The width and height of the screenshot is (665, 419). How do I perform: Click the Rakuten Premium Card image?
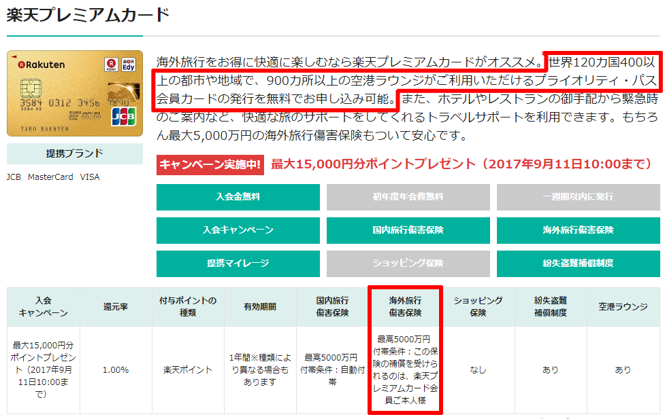click(75, 93)
